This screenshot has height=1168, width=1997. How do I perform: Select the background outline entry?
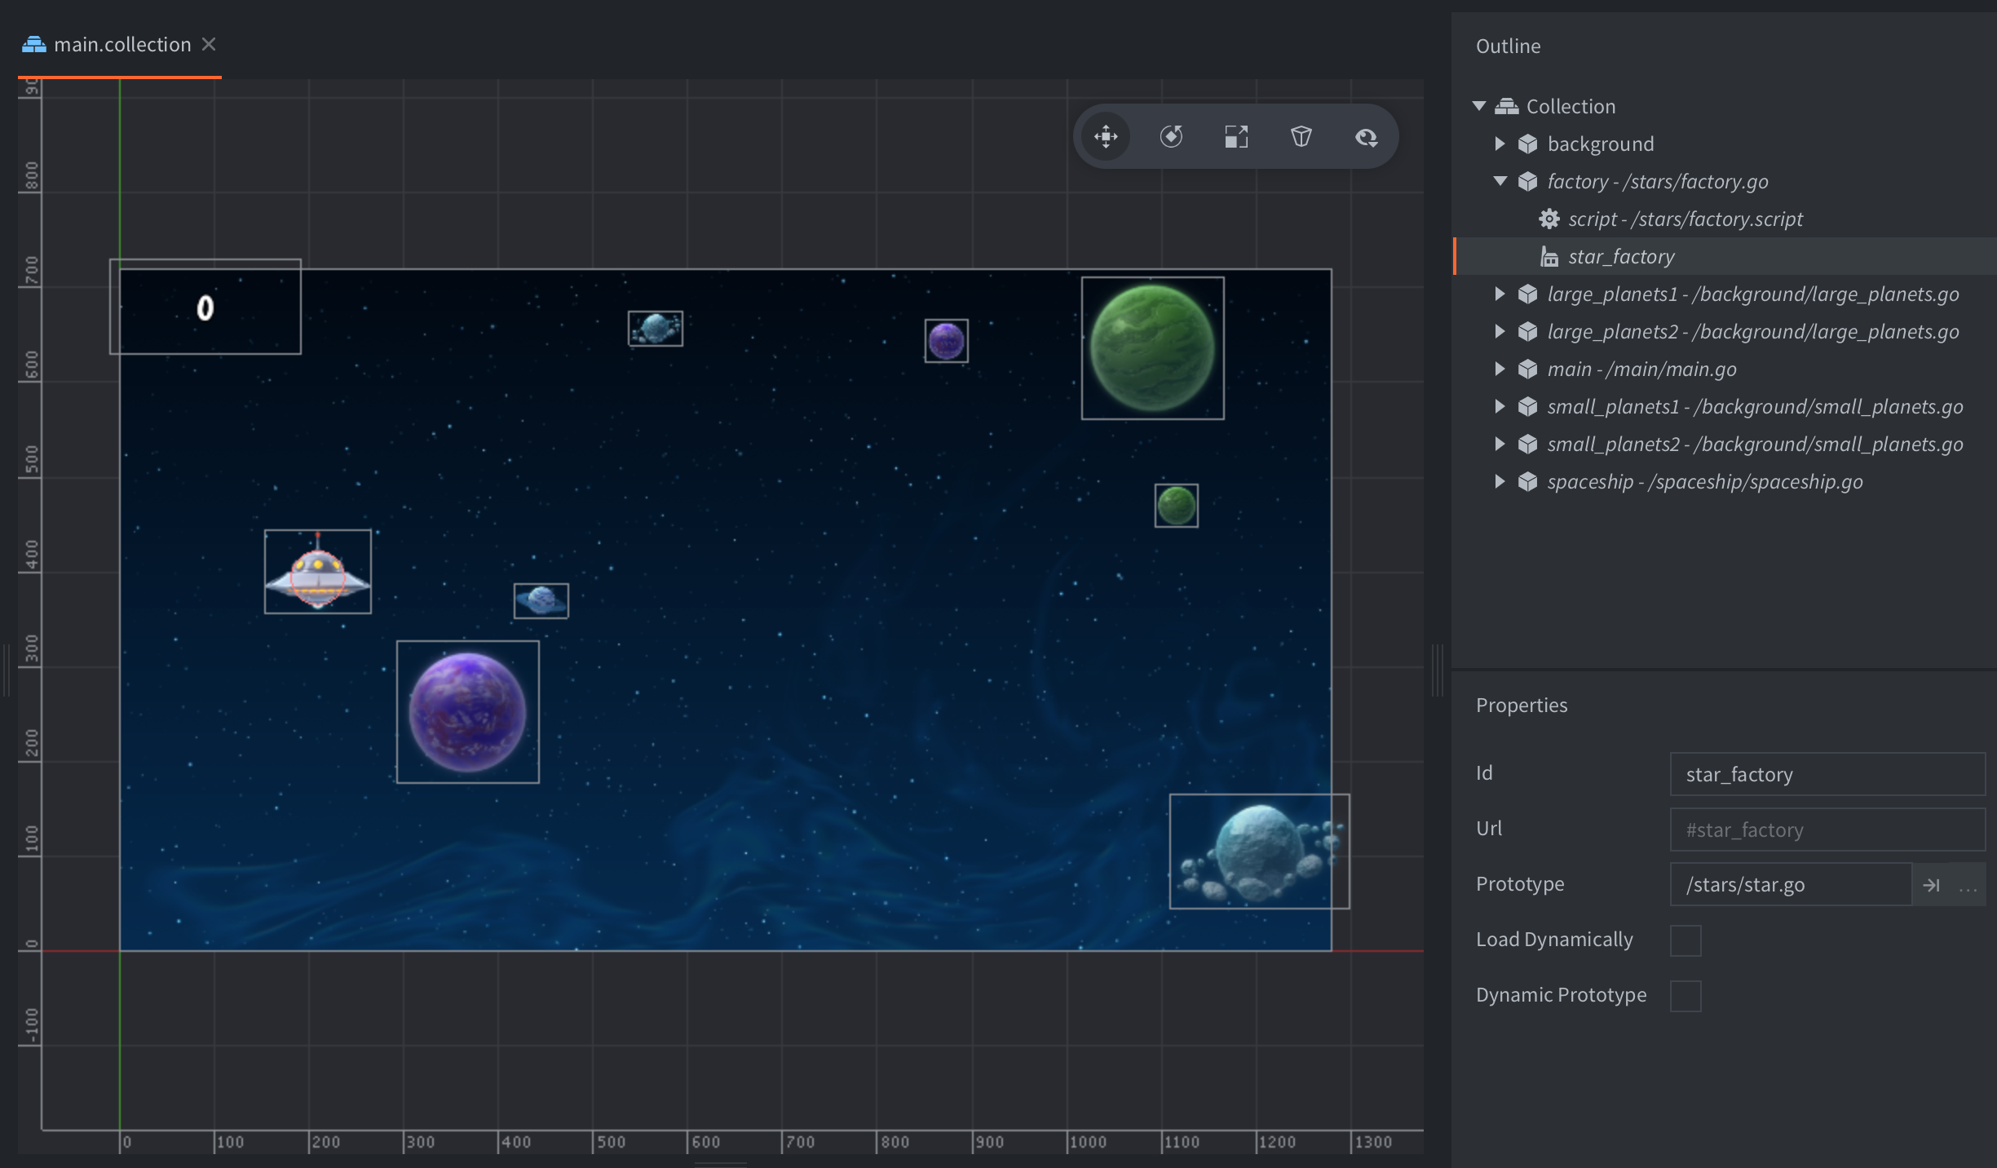click(1601, 144)
